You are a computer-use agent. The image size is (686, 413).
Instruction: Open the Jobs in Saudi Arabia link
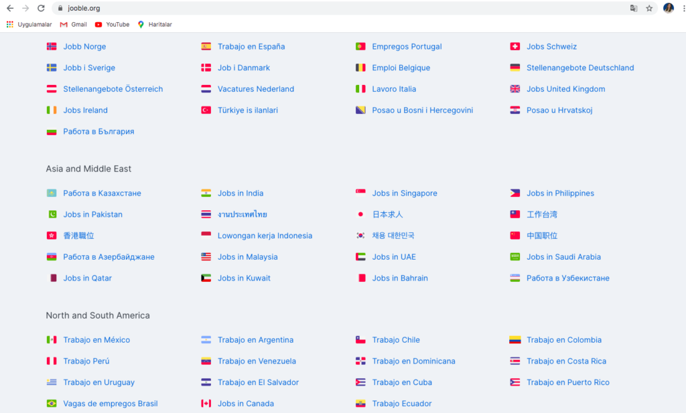[563, 257]
